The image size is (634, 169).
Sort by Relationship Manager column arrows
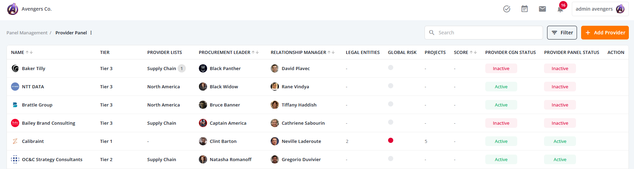point(331,52)
